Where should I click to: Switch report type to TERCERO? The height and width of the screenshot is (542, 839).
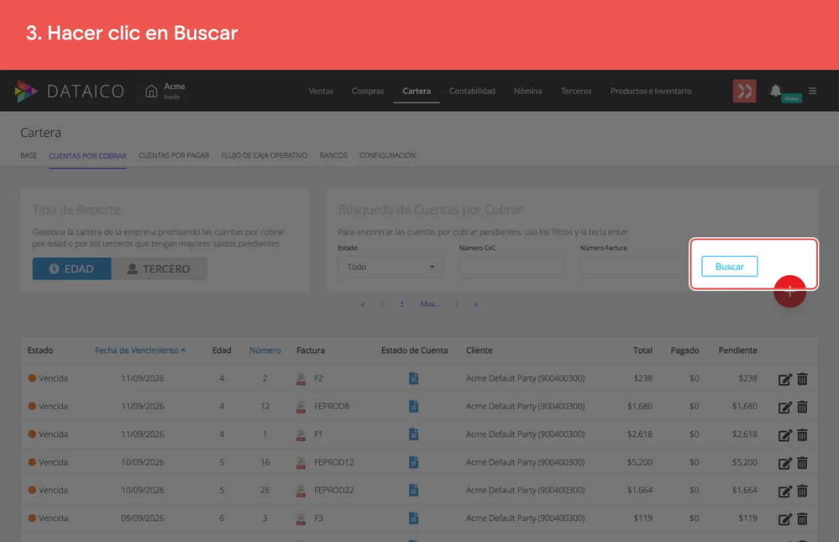159,269
